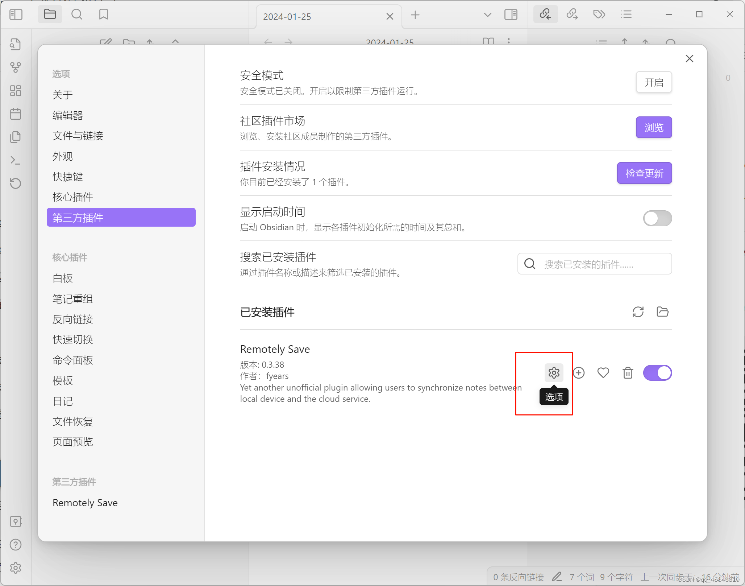Check for updates via 检查更新 button
745x586 pixels.
646,174
